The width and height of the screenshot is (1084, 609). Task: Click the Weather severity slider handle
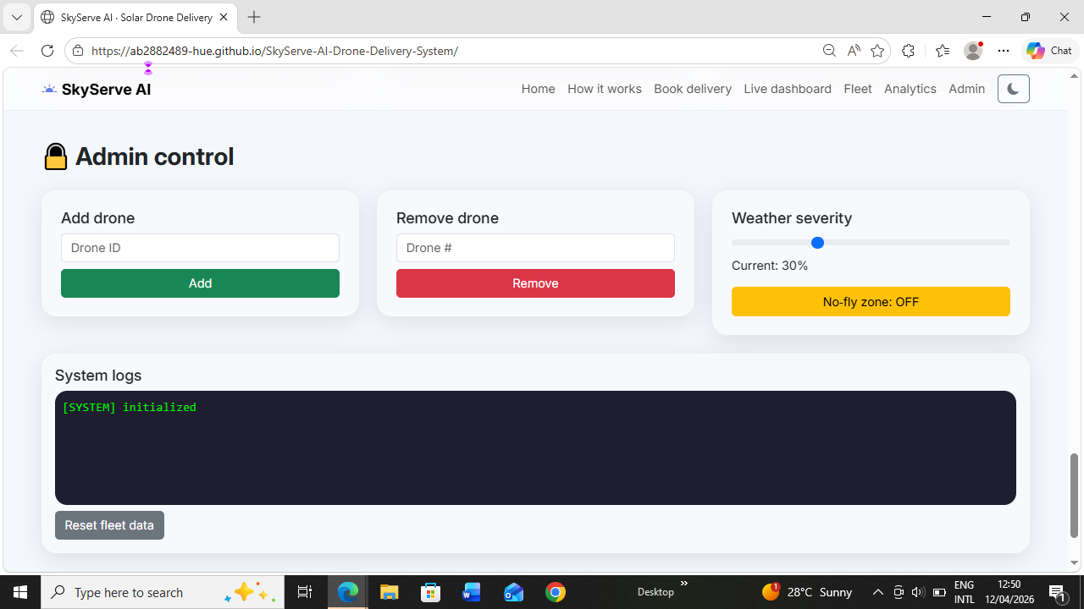(817, 243)
